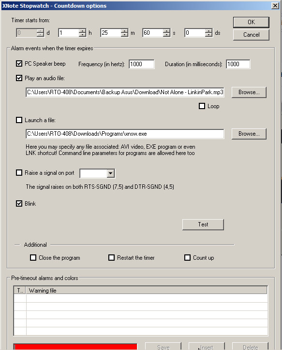The width and height of the screenshot is (282, 350).
Task: Click the hours input field
Action: coord(69,33)
